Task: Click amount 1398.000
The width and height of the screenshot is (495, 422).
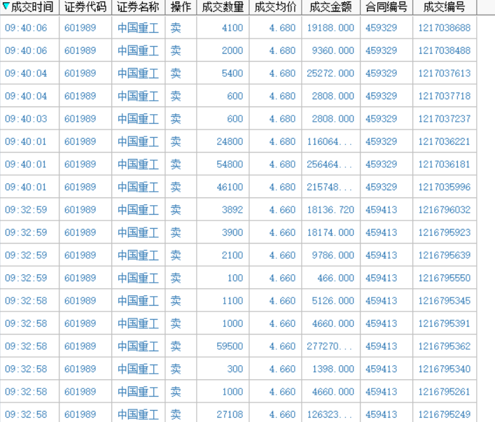Action: click(x=333, y=369)
